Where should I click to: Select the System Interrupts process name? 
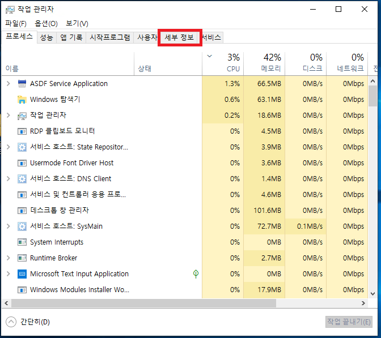pyautogui.click(x=57, y=242)
